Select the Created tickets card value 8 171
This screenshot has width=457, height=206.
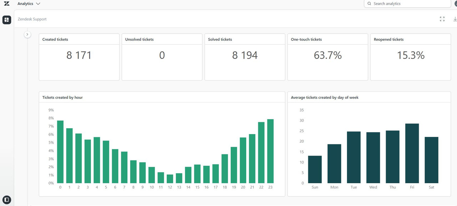click(79, 55)
